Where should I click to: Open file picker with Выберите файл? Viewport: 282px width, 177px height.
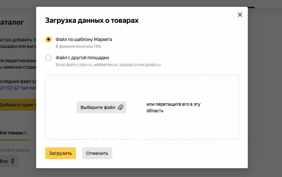pos(101,107)
